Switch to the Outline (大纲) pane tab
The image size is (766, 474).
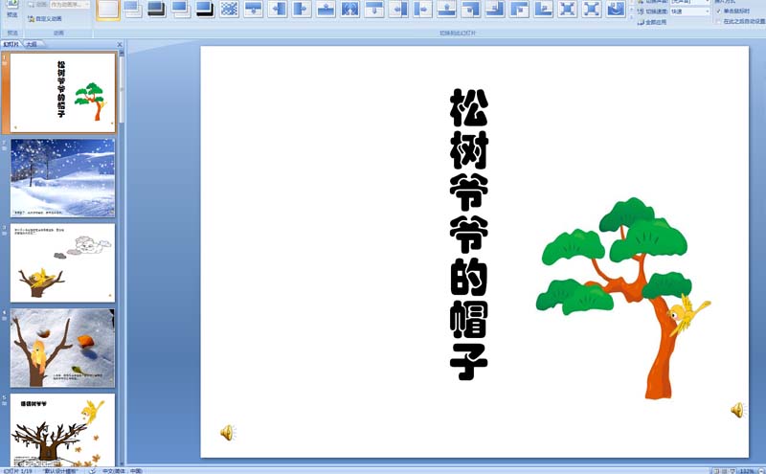[32, 44]
